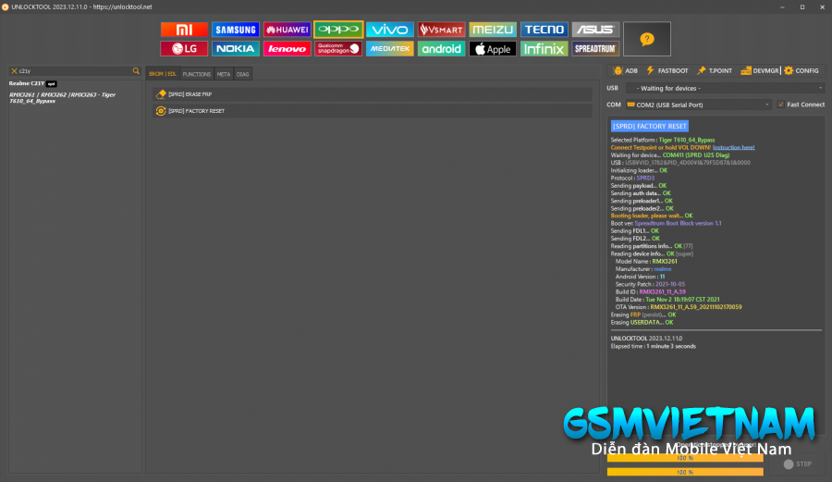Clear the c21y search with X icon
Viewport: 832px width, 482px height.
(14, 70)
